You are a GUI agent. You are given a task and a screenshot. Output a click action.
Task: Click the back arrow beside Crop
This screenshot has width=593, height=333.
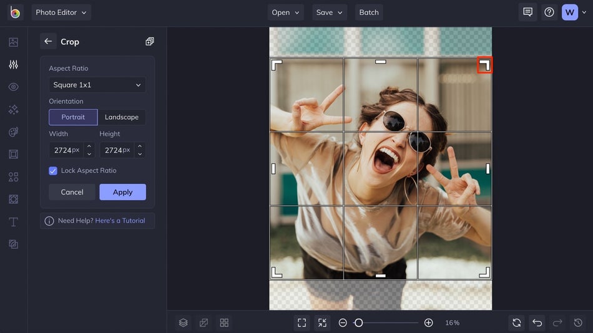[48, 41]
